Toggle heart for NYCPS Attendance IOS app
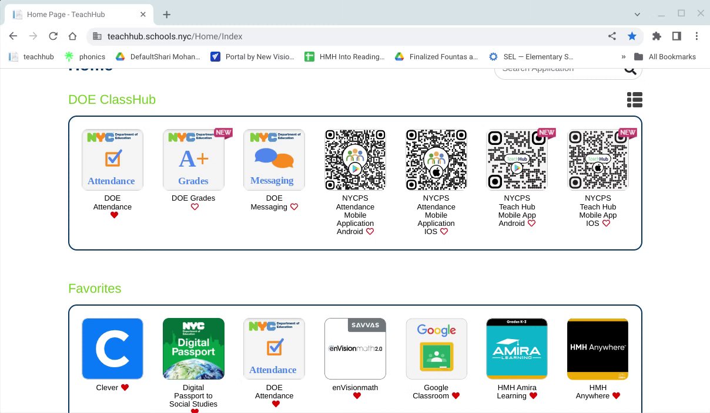This screenshot has width=710, height=413. pyautogui.click(x=444, y=232)
